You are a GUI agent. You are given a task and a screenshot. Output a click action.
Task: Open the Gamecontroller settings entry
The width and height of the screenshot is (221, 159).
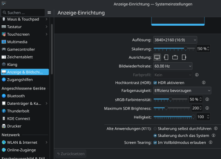pyautogui.click(x=25, y=49)
